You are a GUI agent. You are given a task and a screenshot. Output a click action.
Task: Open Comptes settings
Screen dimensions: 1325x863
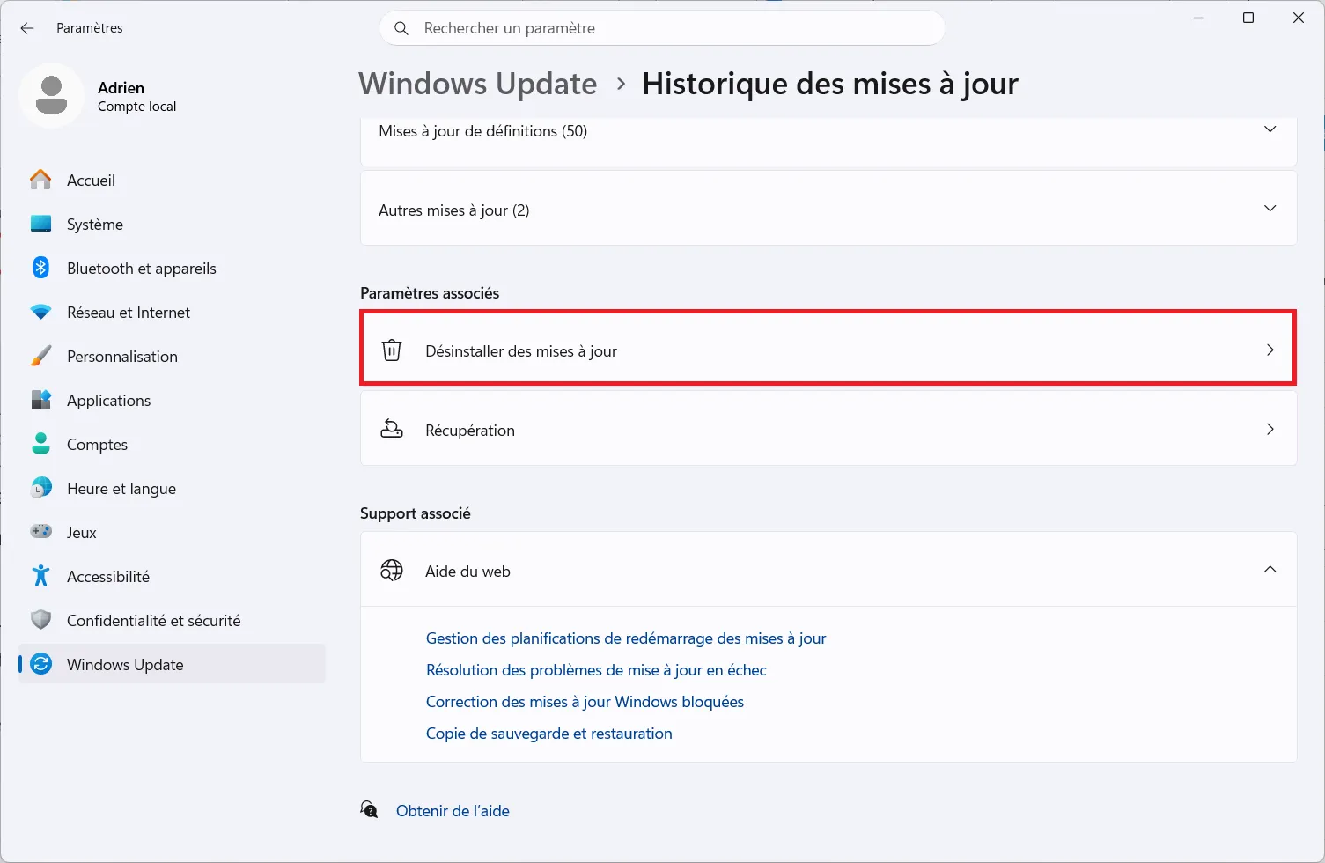97,444
